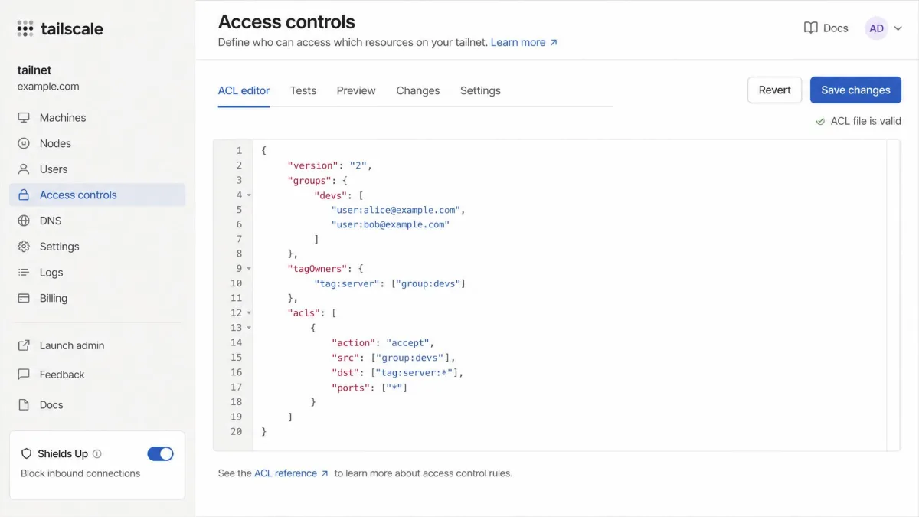Click the "version" key on line 2
This screenshot has width=919, height=517.
314,165
